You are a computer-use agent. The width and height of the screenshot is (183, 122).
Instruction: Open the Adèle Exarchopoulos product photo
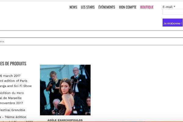[x=65, y=90]
